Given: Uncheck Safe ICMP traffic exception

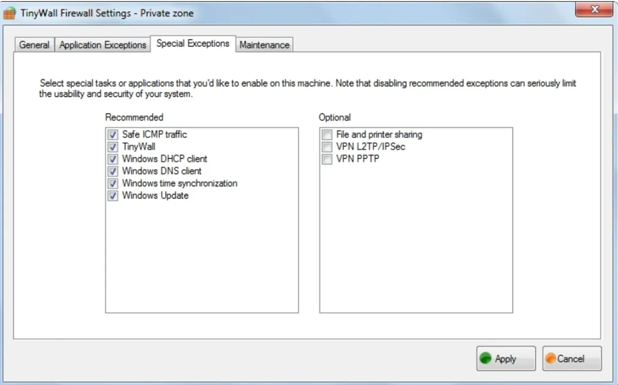Looking at the screenshot, I should point(112,135).
